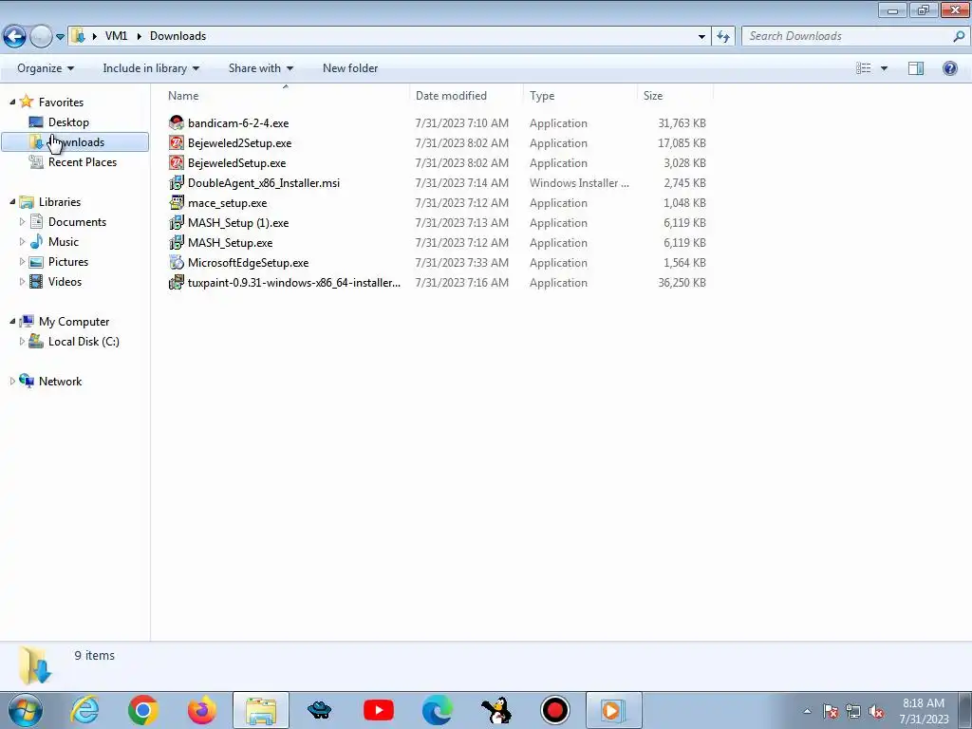The width and height of the screenshot is (972, 729).
Task: Select the MicrosoftEdgeSetup.exe file icon
Action: pyautogui.click(x=177, y=262)
